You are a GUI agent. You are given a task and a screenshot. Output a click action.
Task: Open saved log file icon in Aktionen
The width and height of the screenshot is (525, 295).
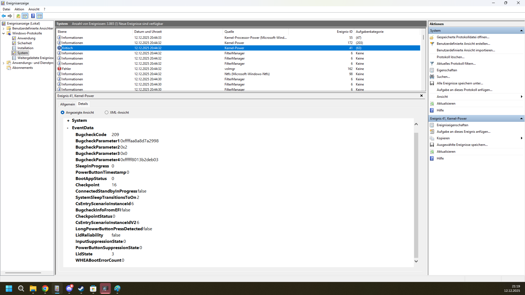point(432,37)
